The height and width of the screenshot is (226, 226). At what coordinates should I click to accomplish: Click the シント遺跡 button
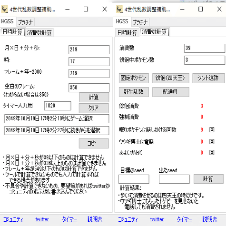[x=208, y=78]
